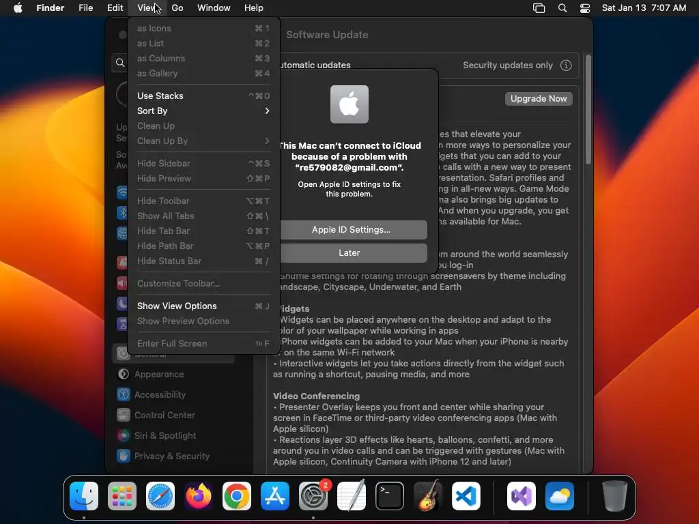The image size is (699, 524).
Task: Open the Edit menu
Action: click(x=115, y=8)
